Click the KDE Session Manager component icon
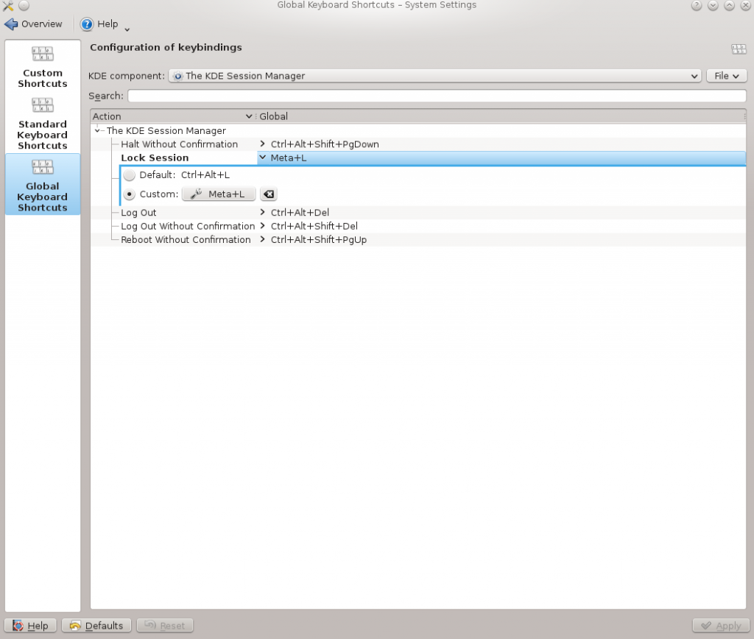The image size is (754, 639). pos(178,76)
